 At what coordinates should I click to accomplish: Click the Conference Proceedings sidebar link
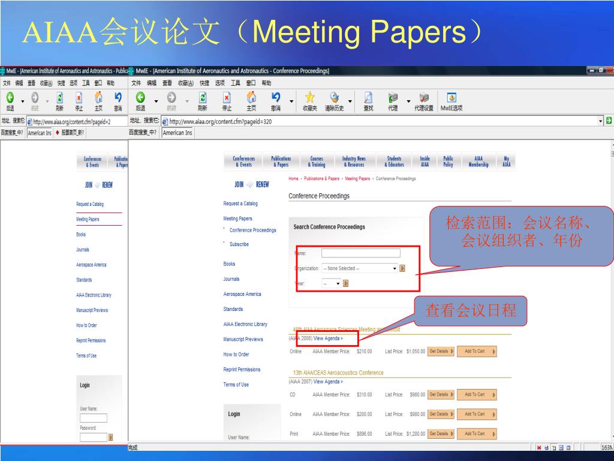(x=252, y=230)
